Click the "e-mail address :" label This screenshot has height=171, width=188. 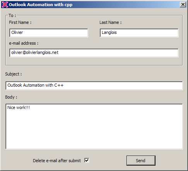[24, 43]
